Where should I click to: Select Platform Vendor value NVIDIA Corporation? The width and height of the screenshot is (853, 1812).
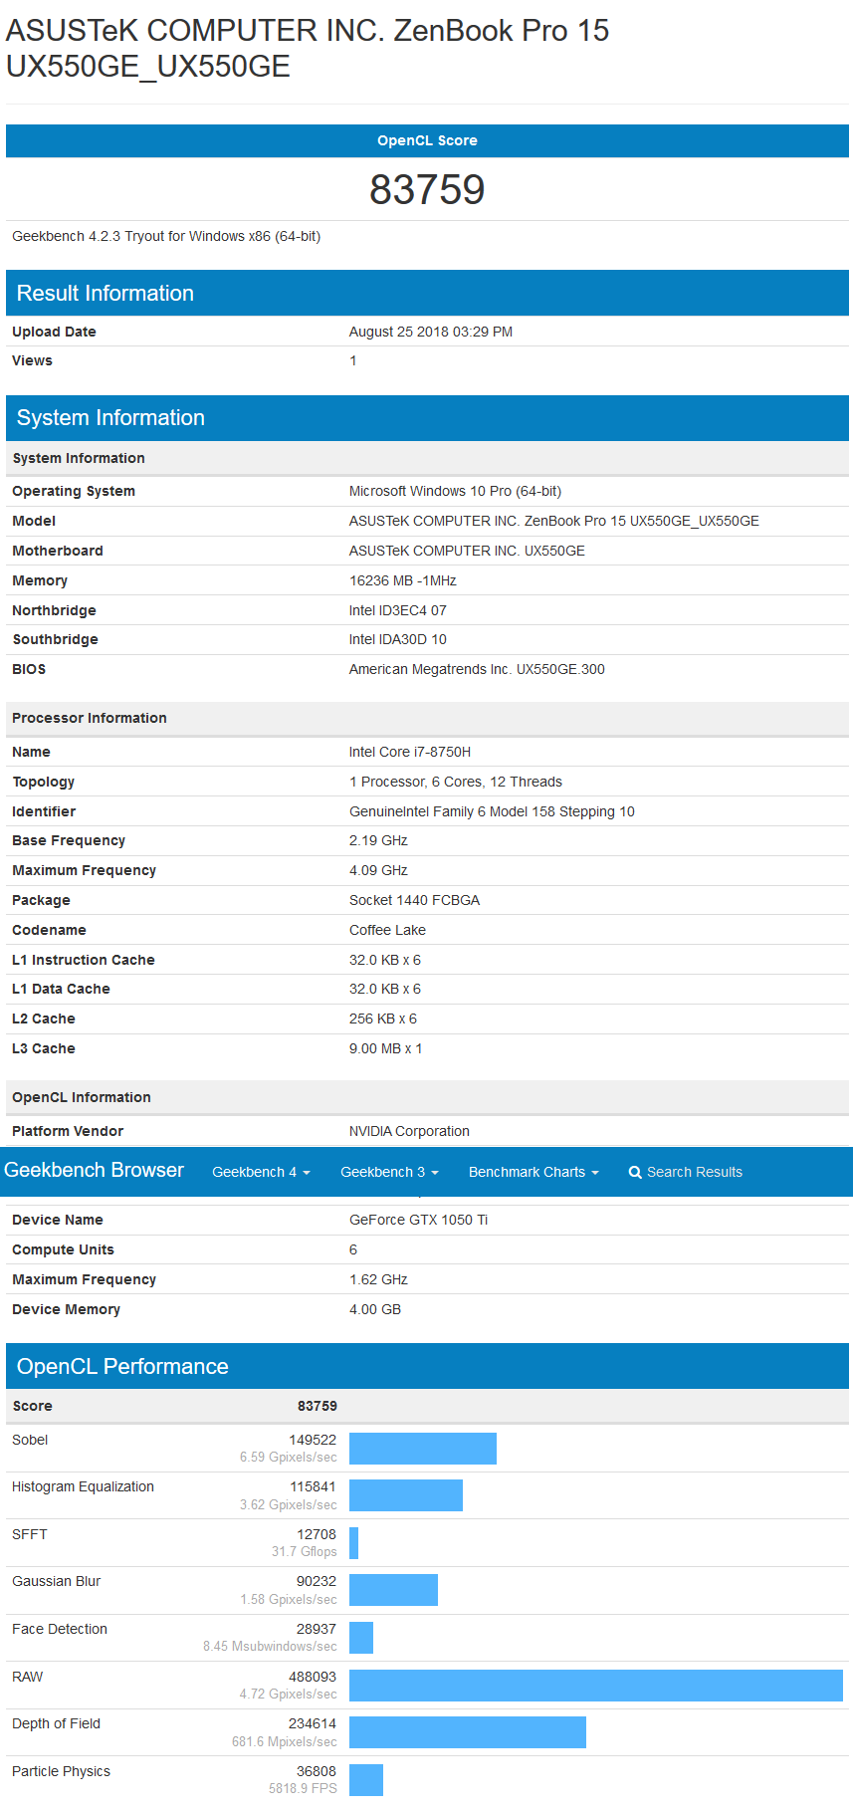409,1131
